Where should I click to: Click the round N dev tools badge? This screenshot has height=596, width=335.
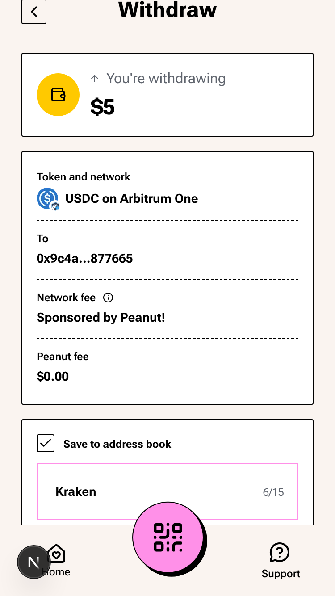pyautogui.click(x=33, y=562)
